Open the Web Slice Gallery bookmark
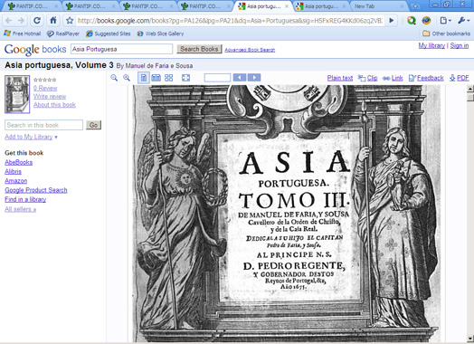 tap(160, 33)
